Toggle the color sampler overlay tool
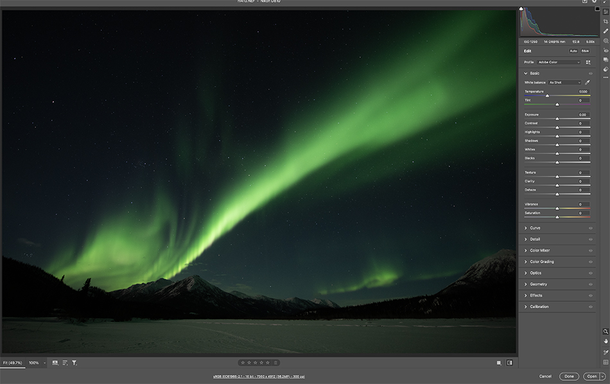 click(606, 353)
